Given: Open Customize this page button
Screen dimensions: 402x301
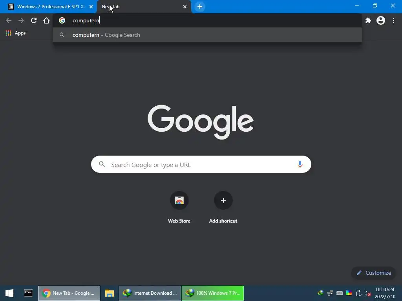Looking at the screenshot, I should 374,273.
